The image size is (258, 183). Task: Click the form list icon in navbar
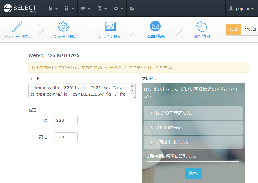102,8
